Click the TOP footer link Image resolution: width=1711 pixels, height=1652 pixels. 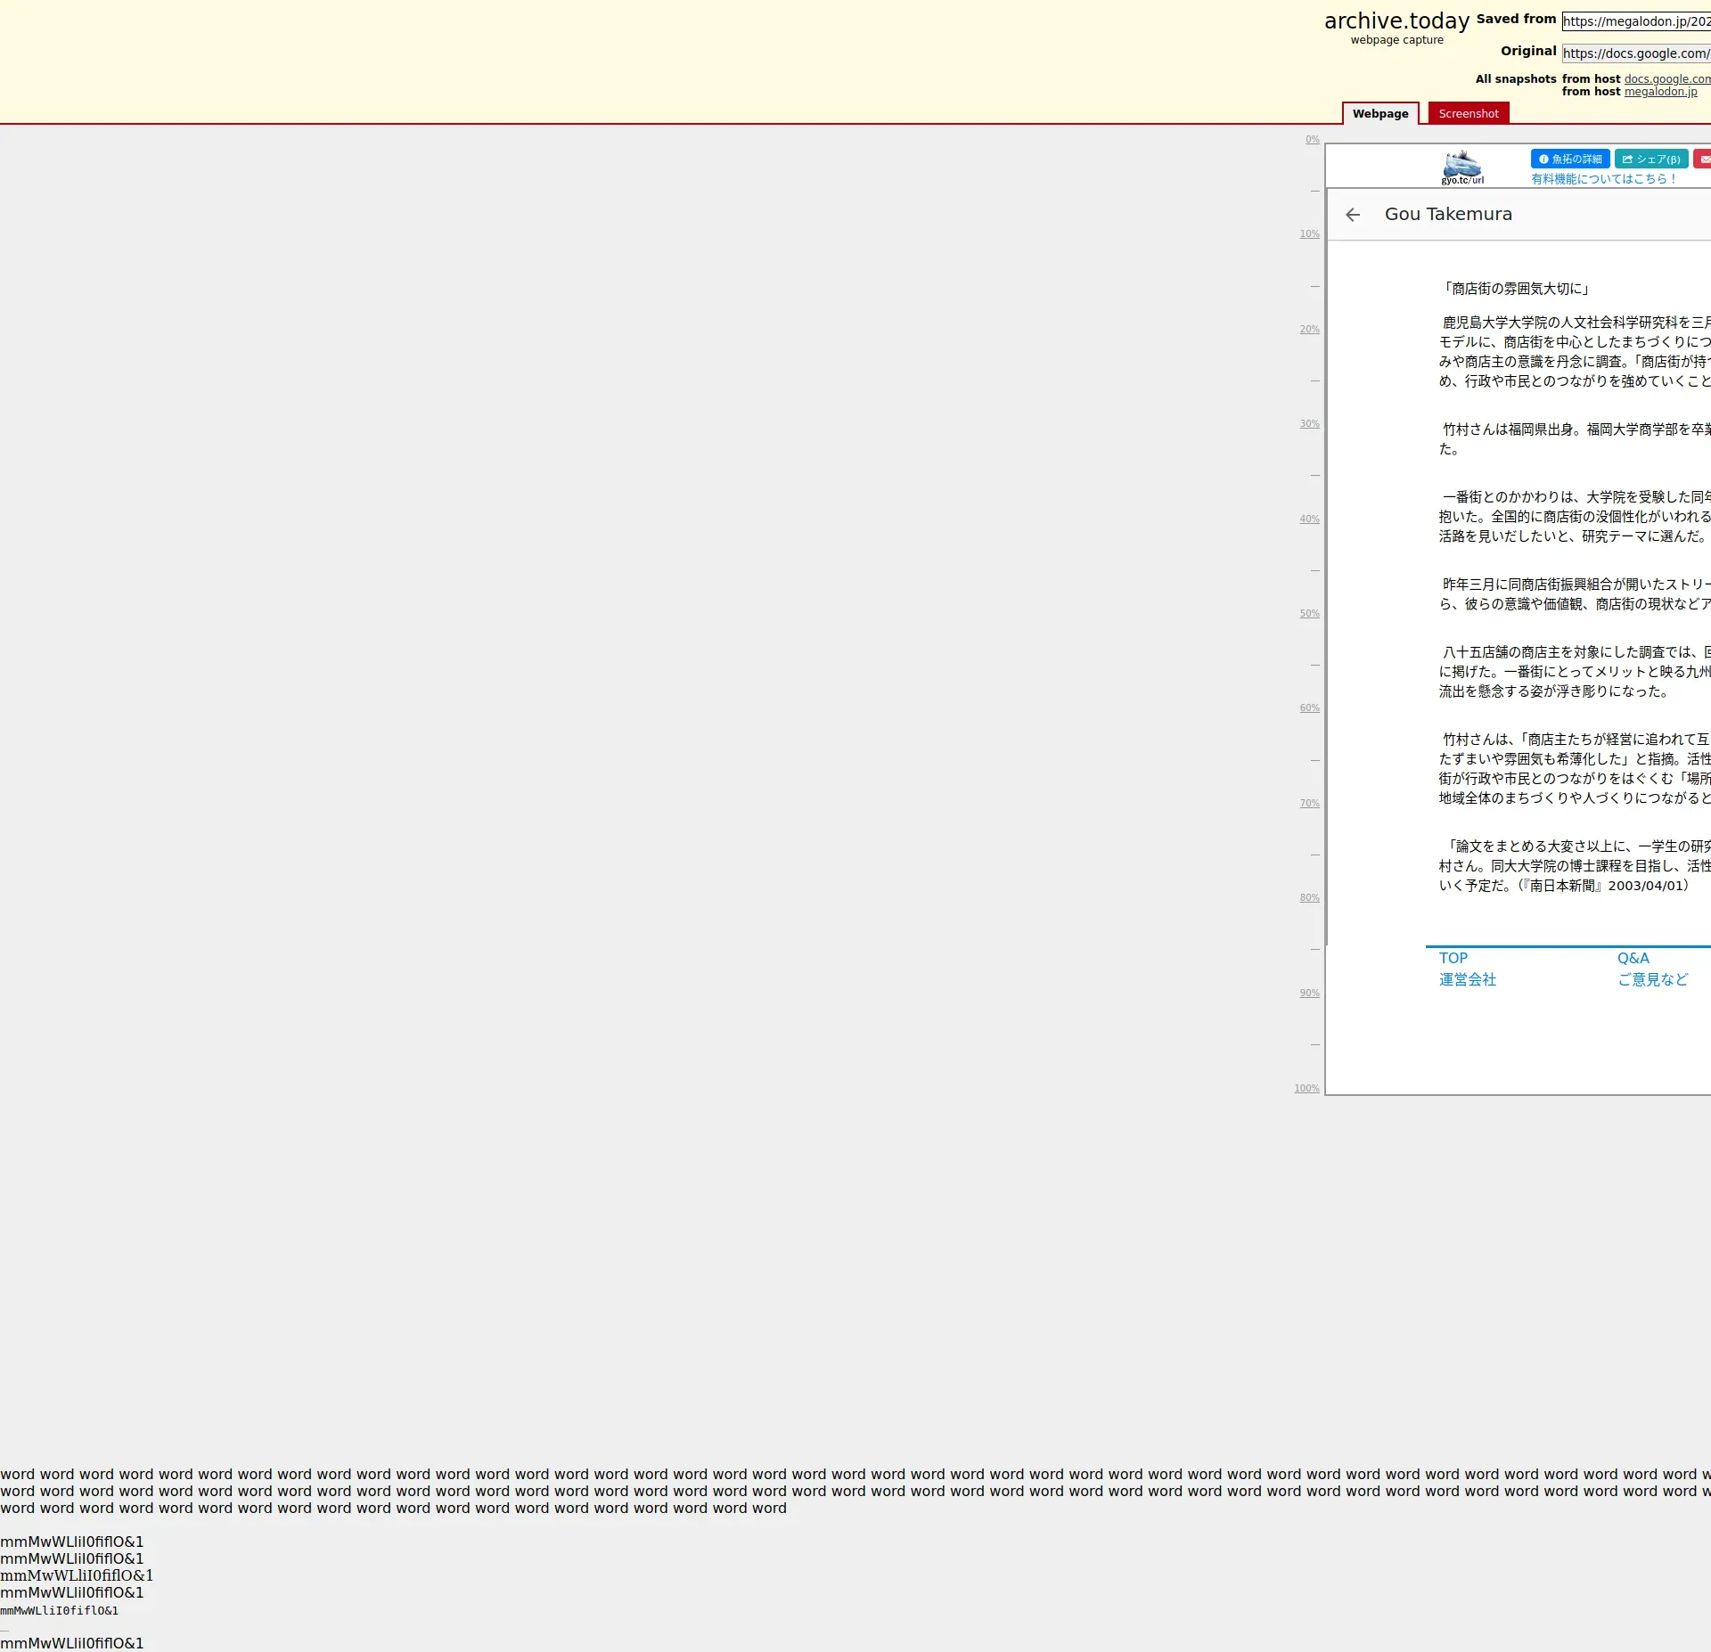[1453, 958]
